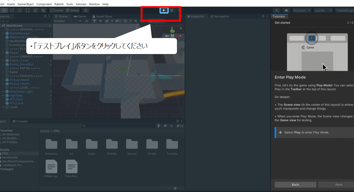Click Search by Label tag icon
354x192 pixels.
coord(165,126)
